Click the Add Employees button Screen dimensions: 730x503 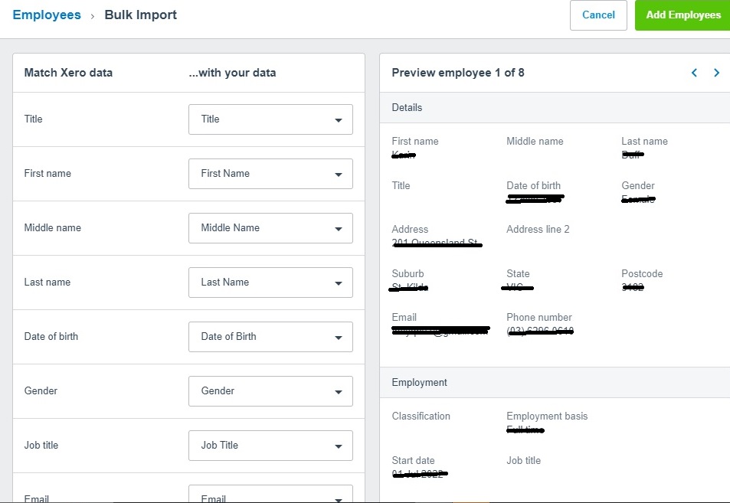[x=683, y=15]
